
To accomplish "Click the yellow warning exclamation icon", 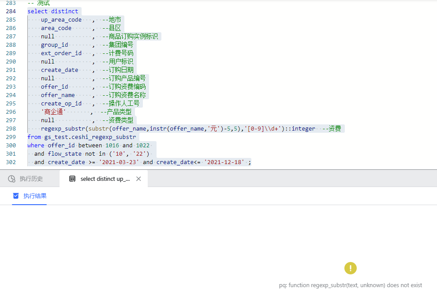I will 350,268.
